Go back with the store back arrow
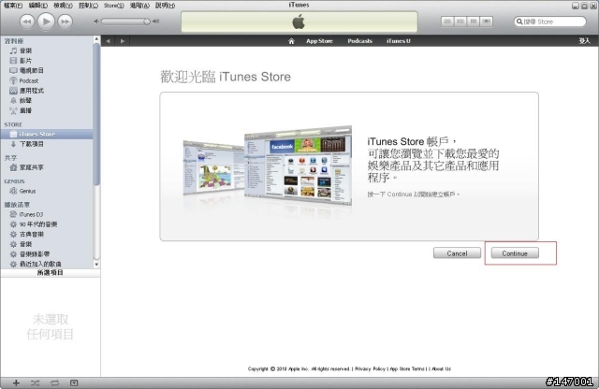 tap(109, 41)
